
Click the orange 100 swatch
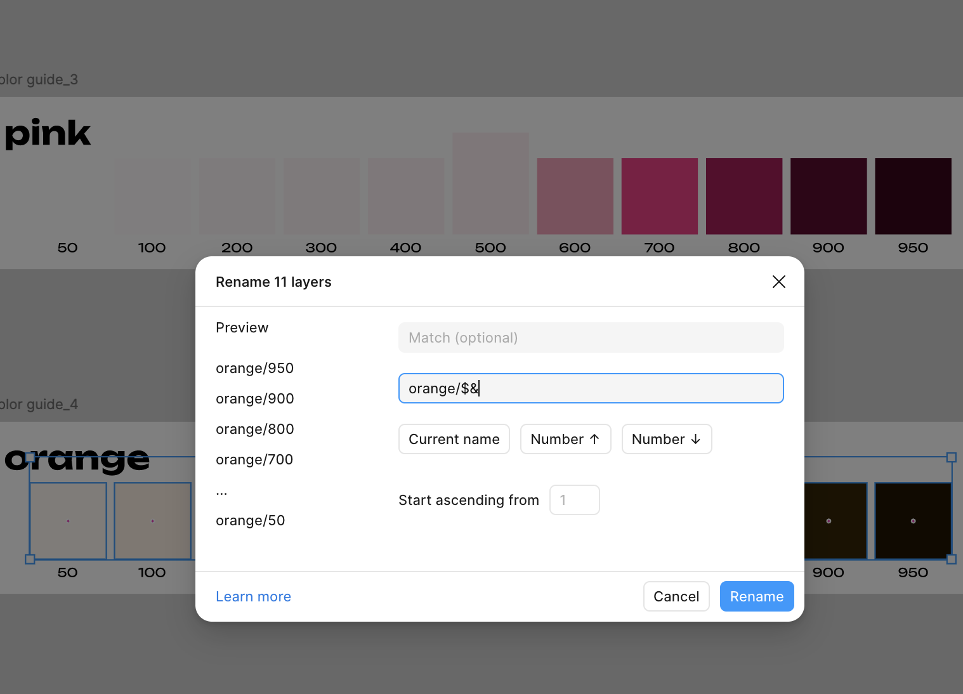click(x=152, y=521)
